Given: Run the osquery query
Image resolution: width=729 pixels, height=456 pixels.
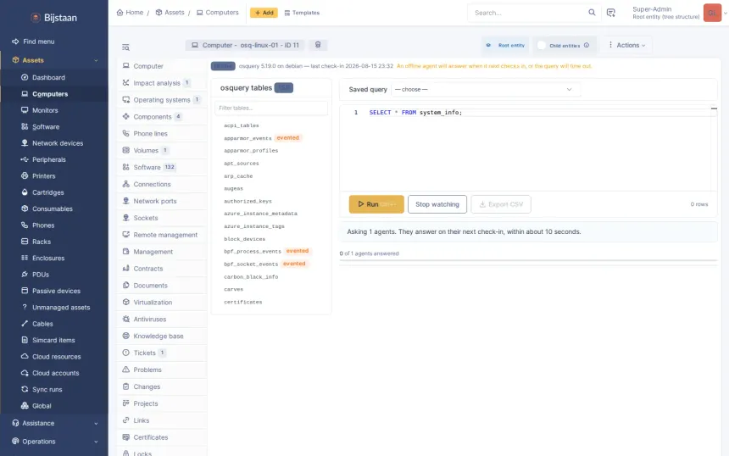Looking at the screenshot, I should click(x=376, y=204).
